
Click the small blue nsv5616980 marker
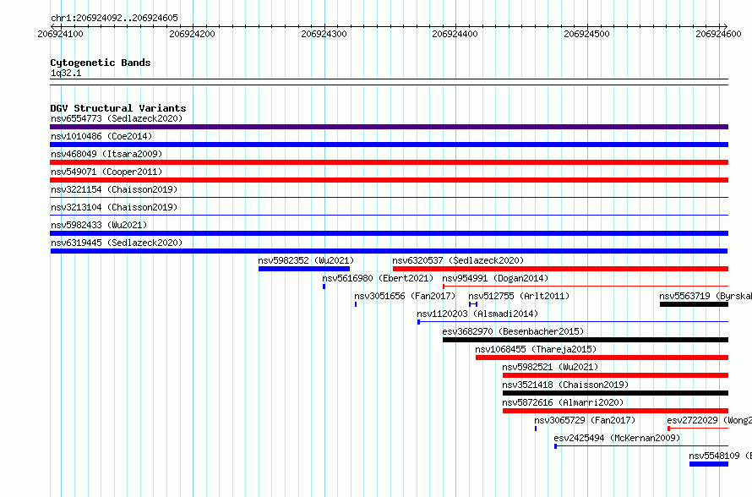click(324, 287)
